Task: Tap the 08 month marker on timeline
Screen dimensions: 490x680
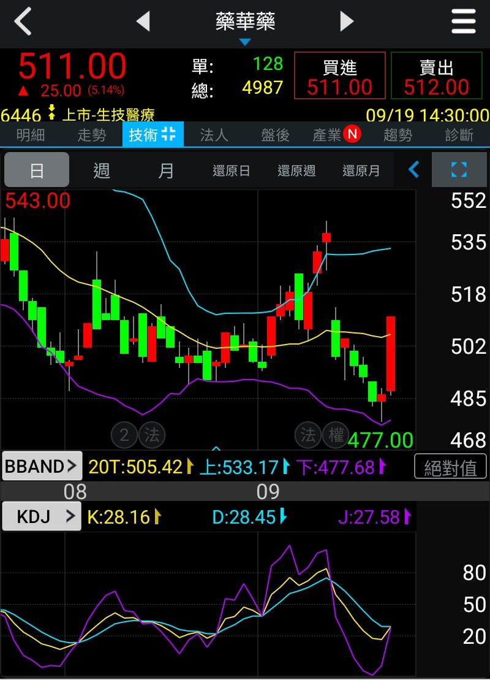Action: pos(75,492)
